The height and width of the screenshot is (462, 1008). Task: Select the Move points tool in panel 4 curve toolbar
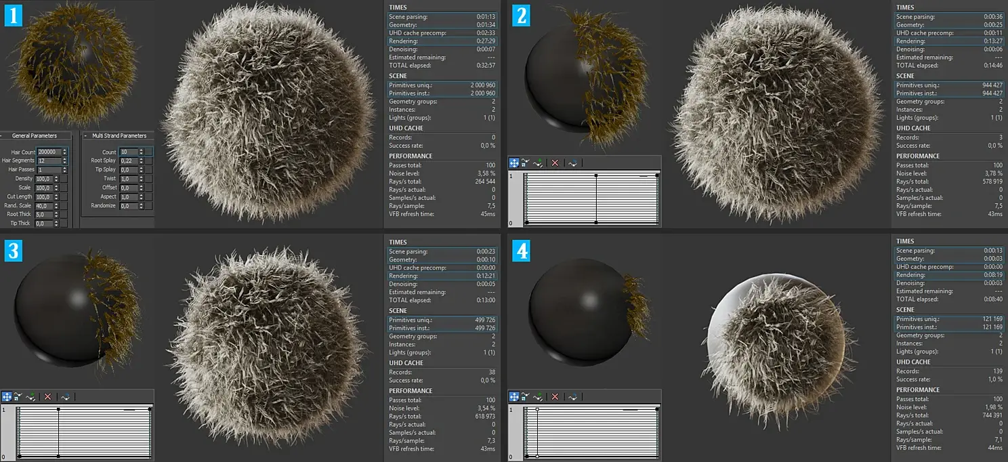pos(514,396)
